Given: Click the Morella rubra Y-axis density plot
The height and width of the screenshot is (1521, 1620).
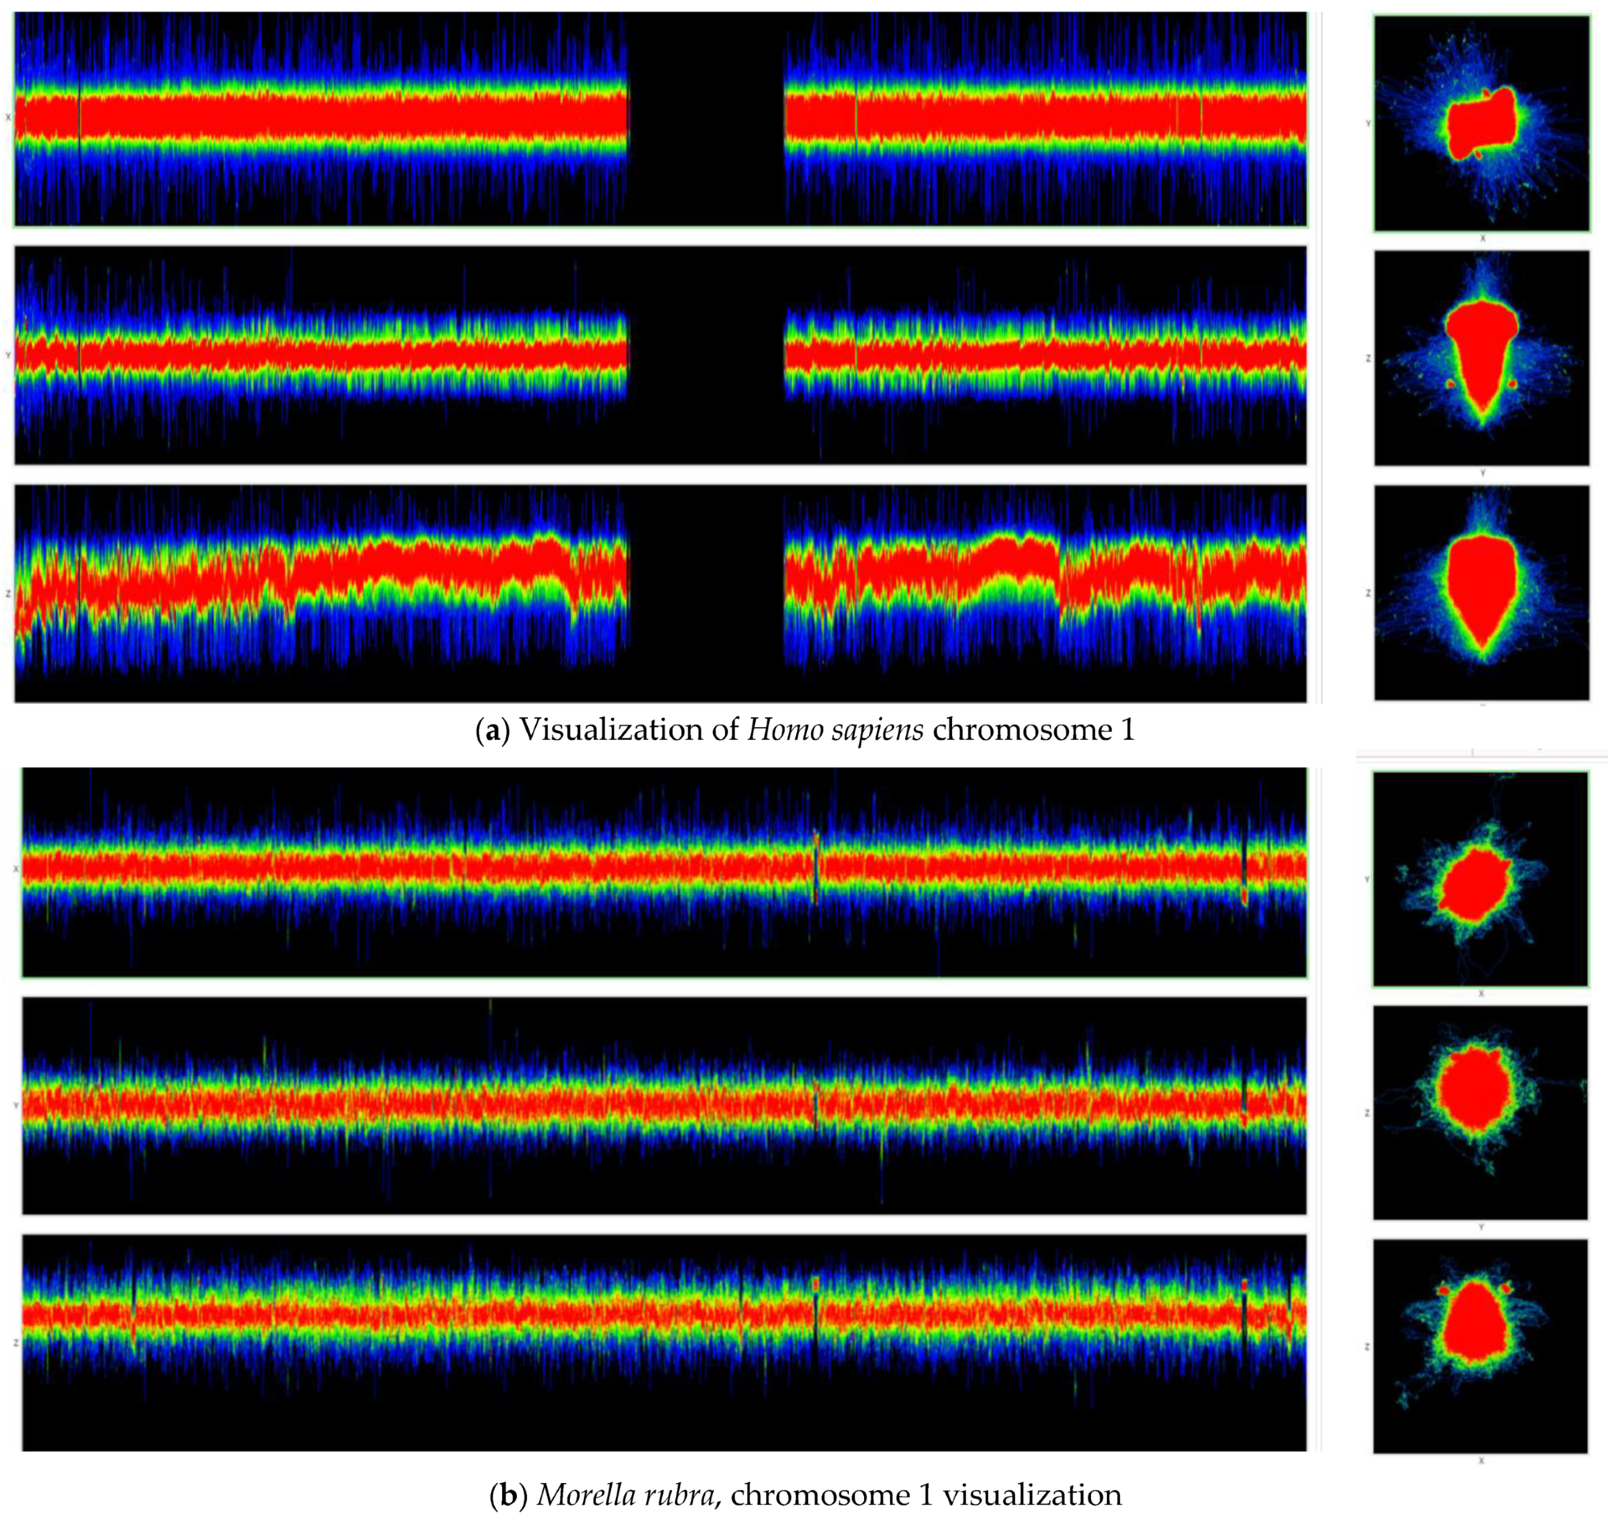Looking at the screenshot, I should (x=408, y=1105).
